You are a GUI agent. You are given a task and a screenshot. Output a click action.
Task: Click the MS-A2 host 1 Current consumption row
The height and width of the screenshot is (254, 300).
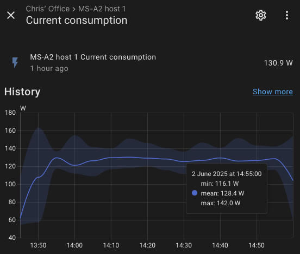pos(150,63)
